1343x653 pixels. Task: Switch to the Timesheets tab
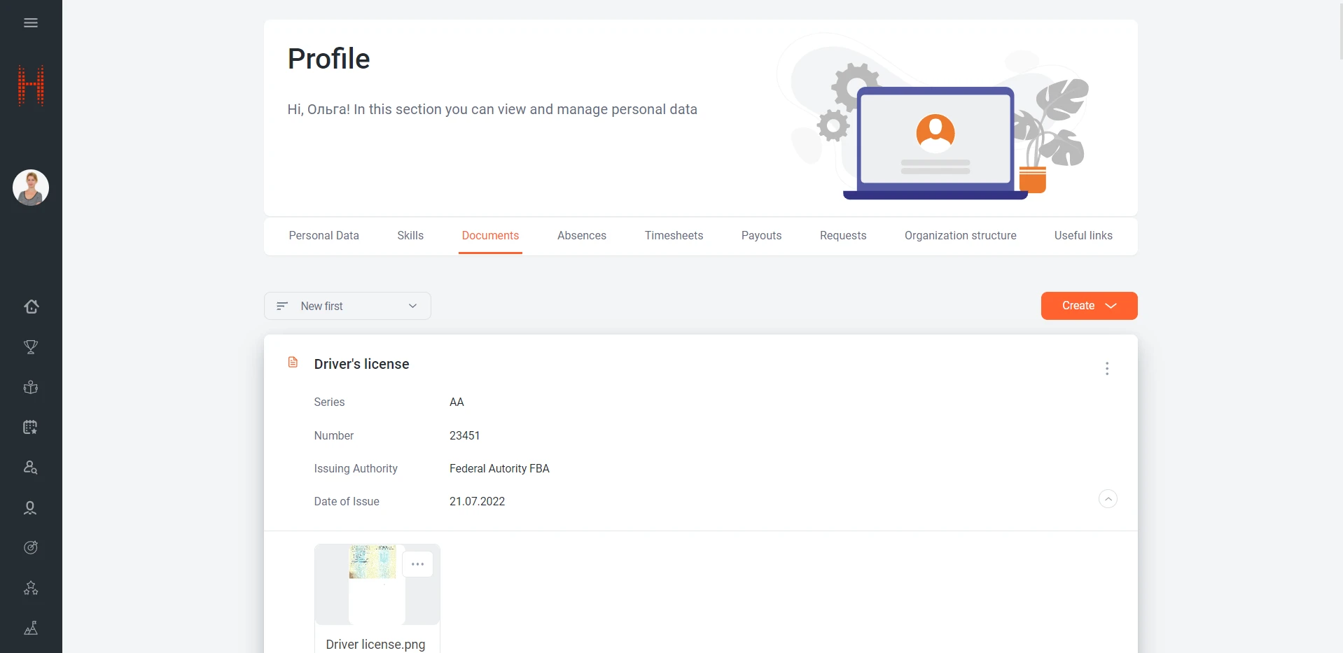tap(674, 236)
